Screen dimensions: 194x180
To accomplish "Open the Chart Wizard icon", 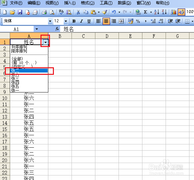I will coord(173,12).
